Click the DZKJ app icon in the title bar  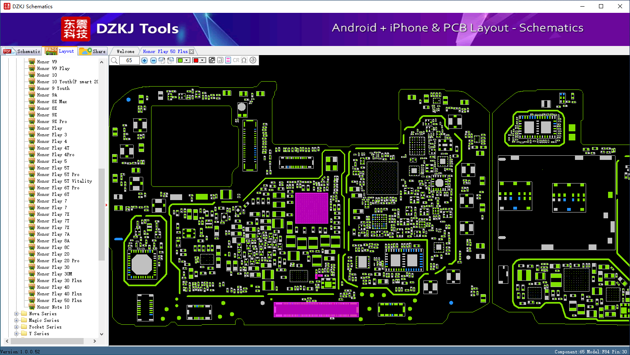click(x=7, y=6)
